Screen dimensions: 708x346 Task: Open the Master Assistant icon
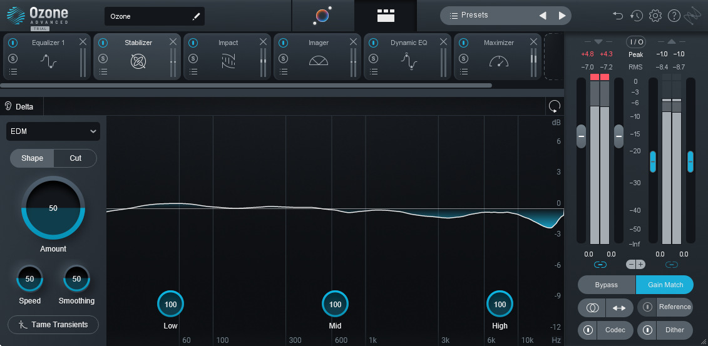[322, 16]
